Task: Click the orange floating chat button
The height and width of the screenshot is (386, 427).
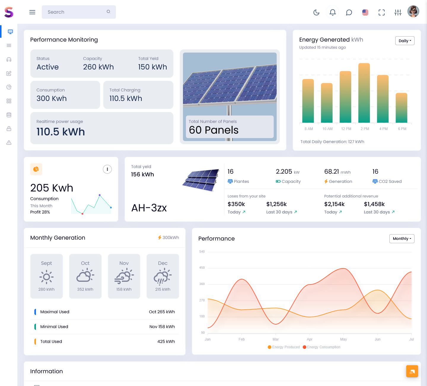Action: [x=412, y=371]
